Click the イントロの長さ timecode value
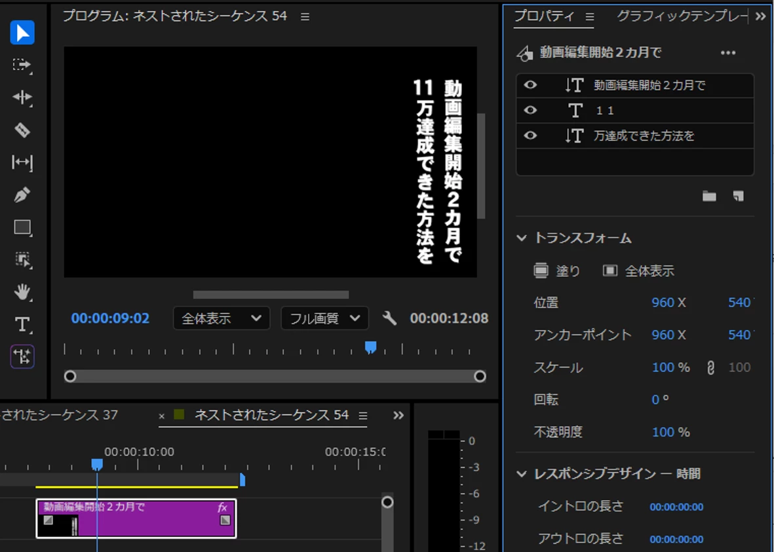The image size is (774, 552). [676, 507]
